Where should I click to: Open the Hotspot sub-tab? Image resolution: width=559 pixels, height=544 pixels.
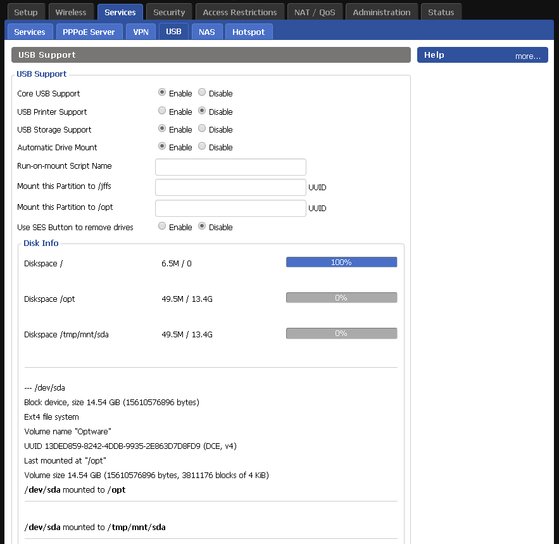click(x=248, y=32)
